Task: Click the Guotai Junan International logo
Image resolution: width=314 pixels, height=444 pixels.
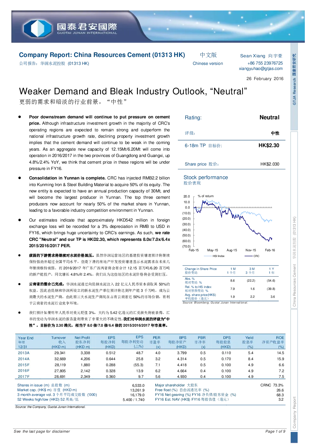Action: click(70, 28)
